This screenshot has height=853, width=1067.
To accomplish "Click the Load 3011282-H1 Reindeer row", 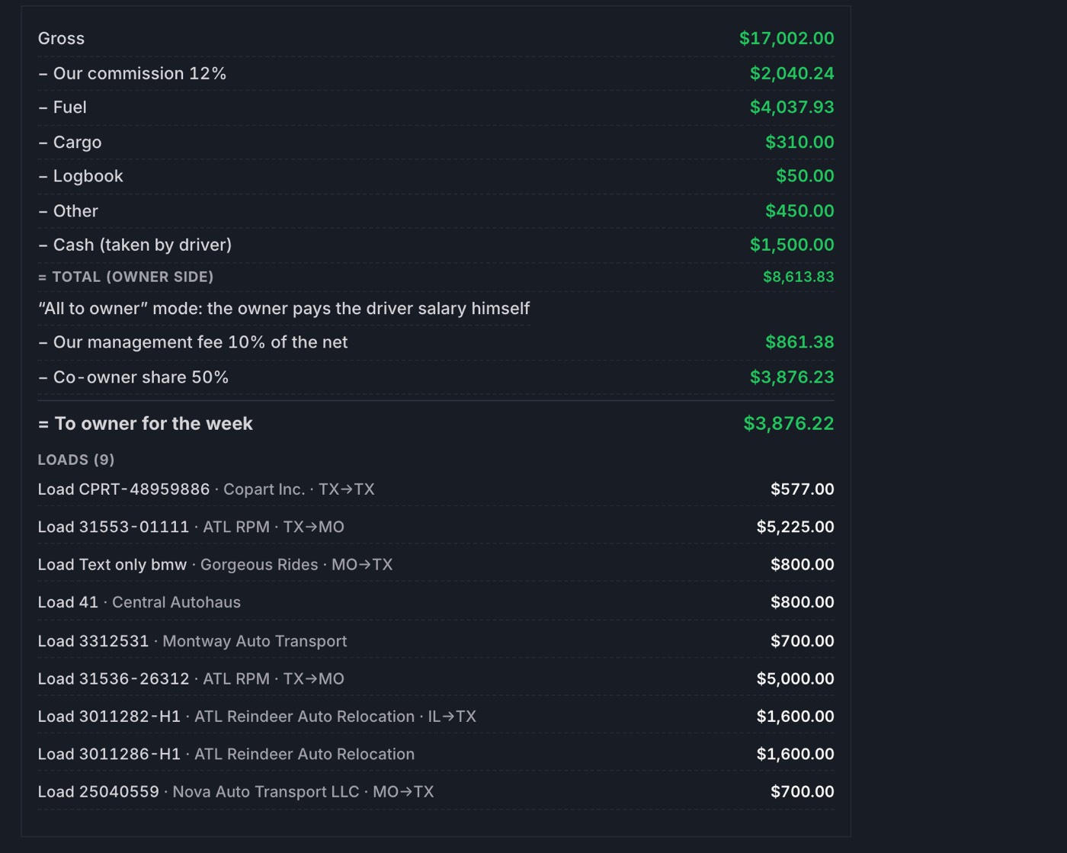I will (x=436, y=717).
